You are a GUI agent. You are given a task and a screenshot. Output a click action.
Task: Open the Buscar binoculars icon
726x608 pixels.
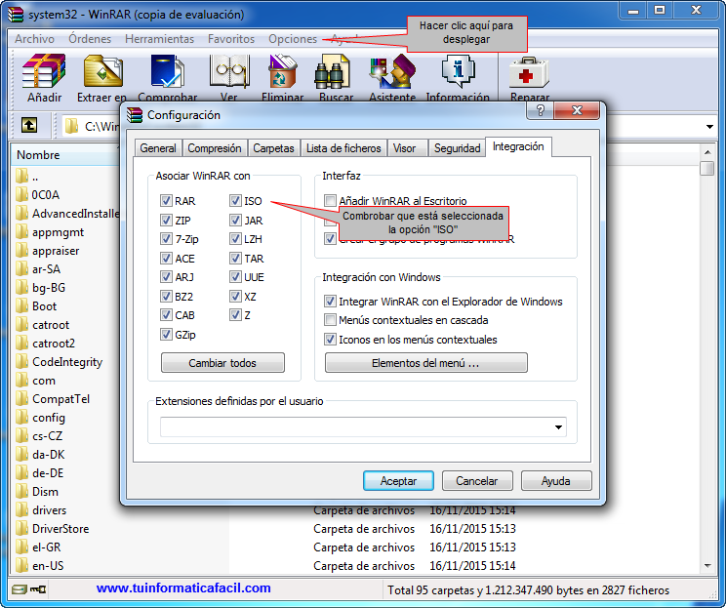point(336,74)
